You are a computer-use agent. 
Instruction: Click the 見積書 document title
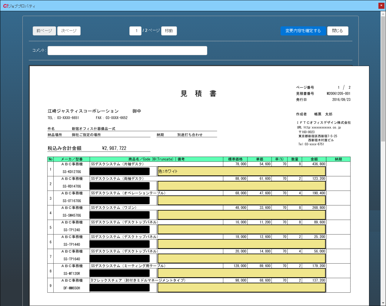tap(198, 94)
